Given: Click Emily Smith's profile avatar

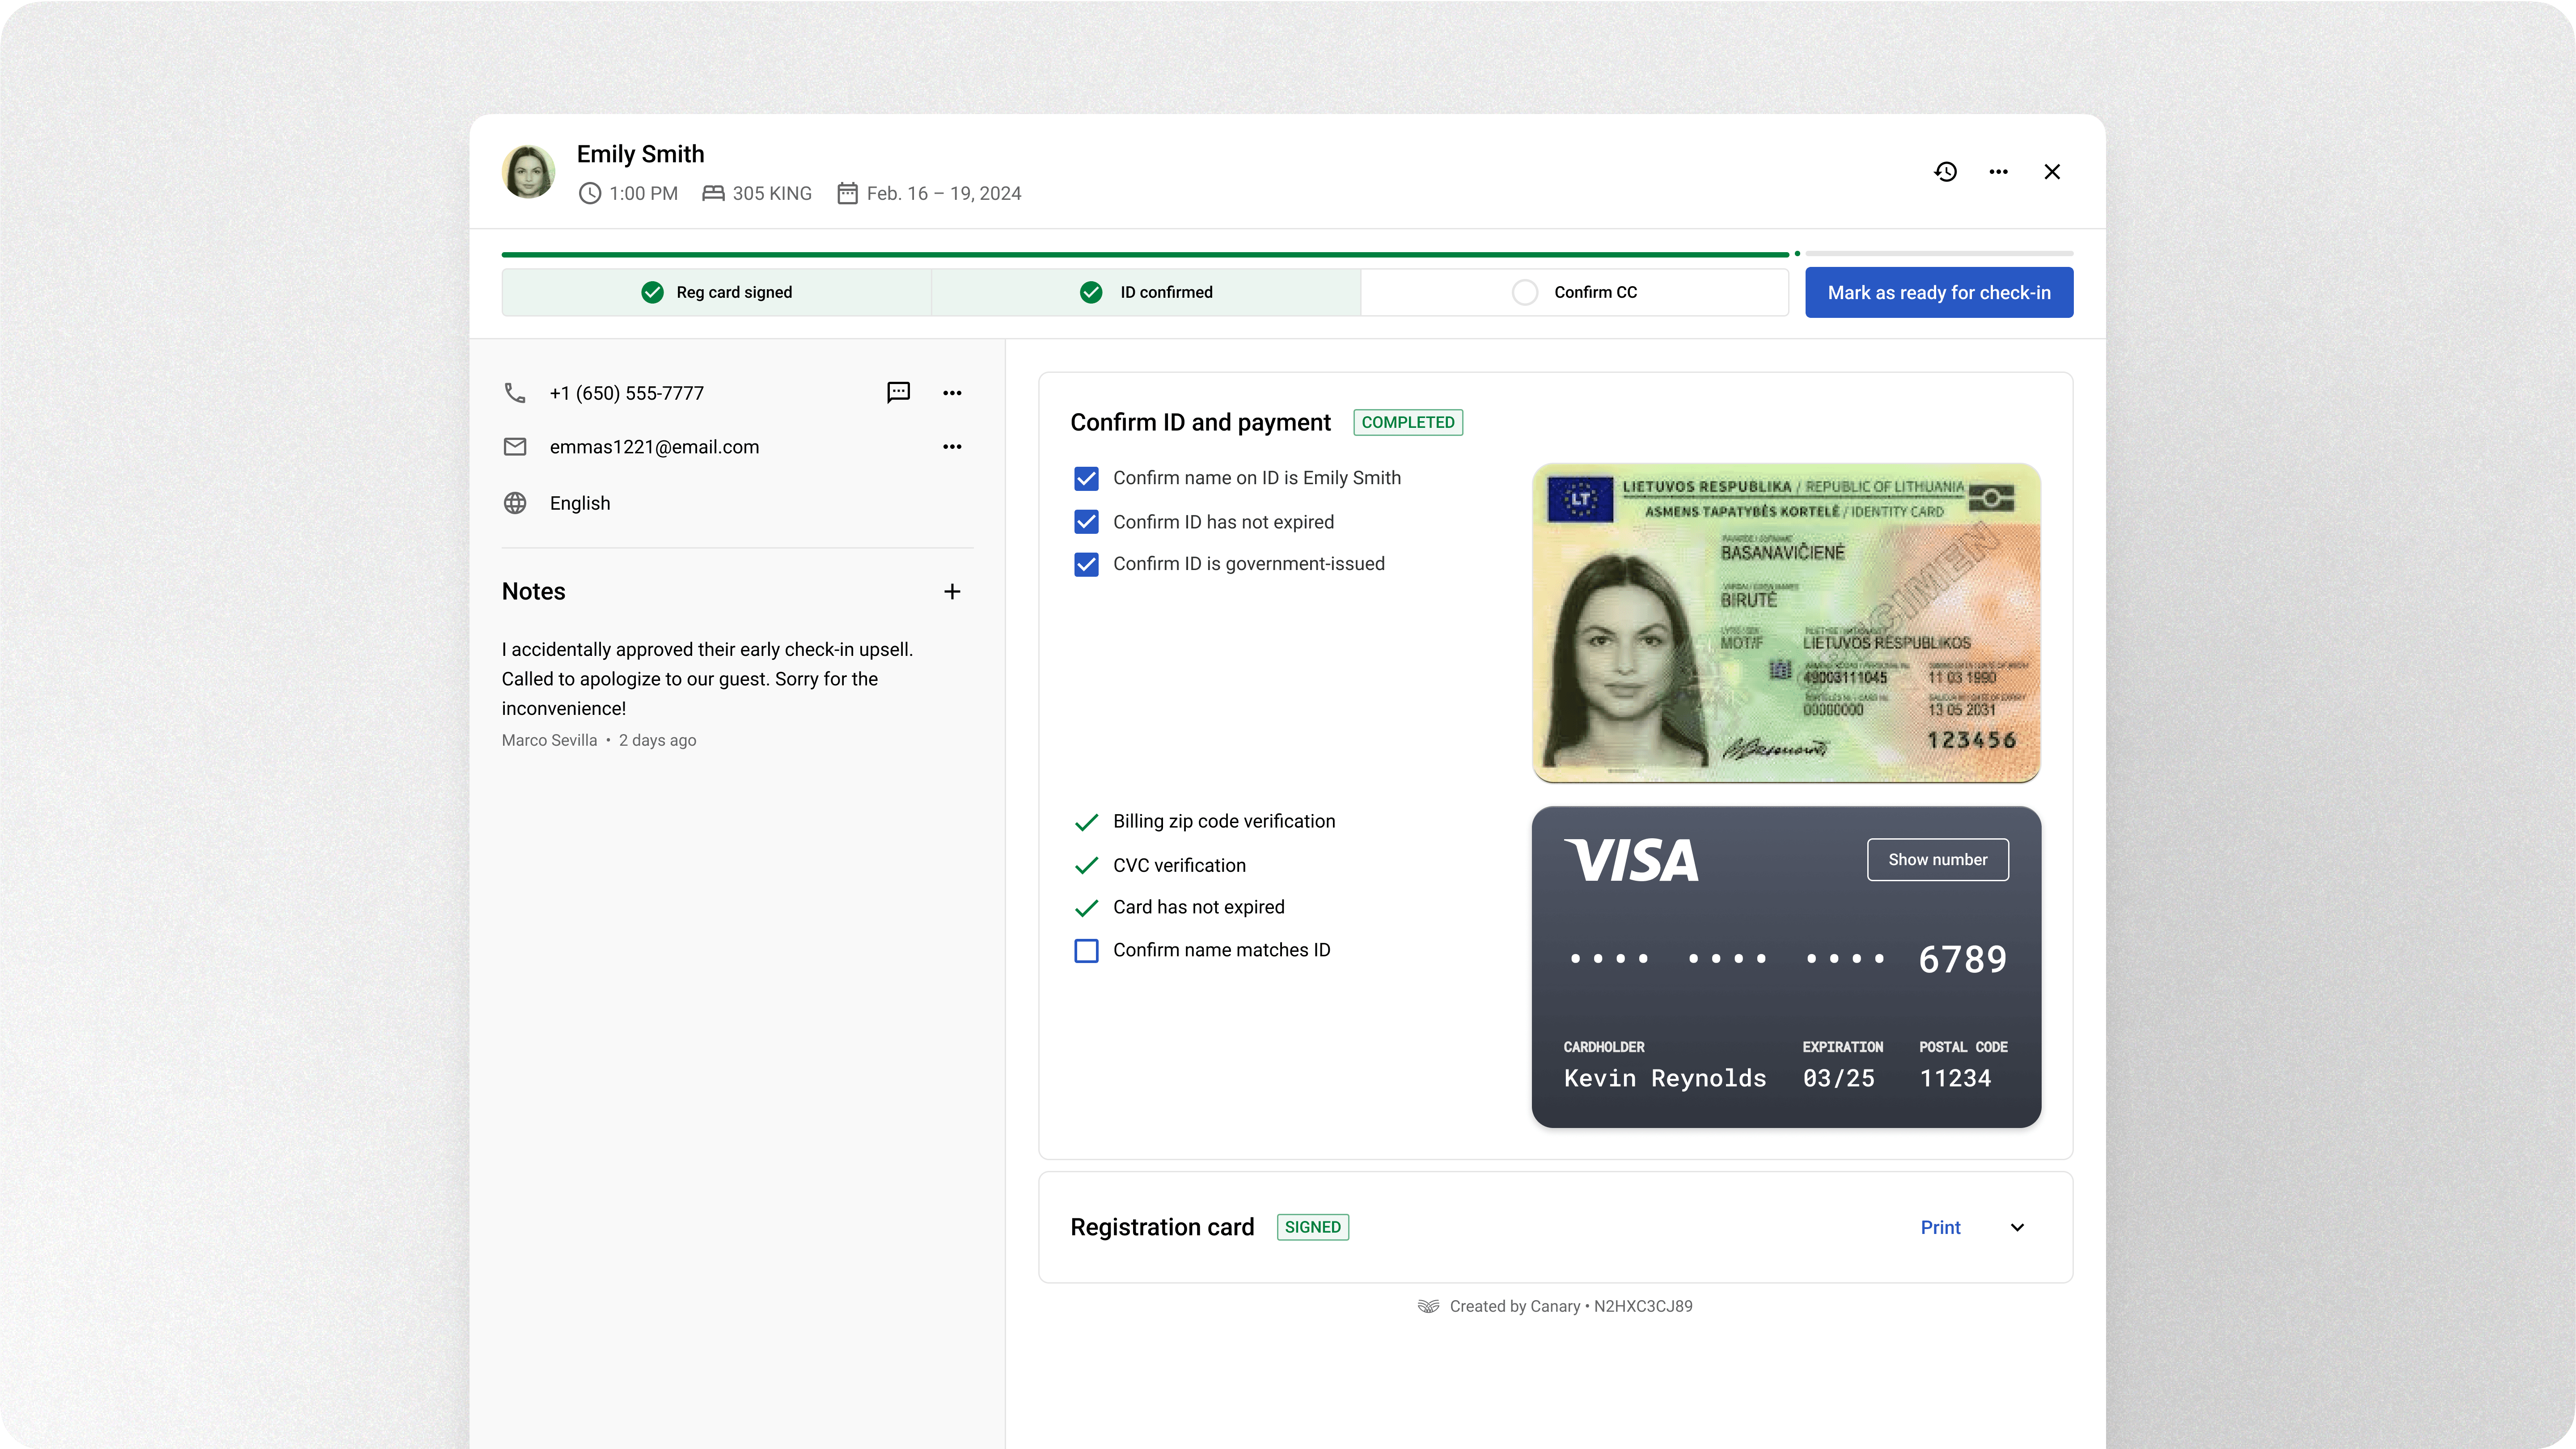Looking at the screenshot, I should coord(528,172).
